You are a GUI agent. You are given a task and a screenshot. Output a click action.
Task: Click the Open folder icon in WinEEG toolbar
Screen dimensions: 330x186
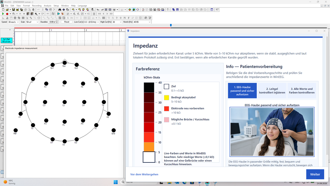(x=7, y=9)
